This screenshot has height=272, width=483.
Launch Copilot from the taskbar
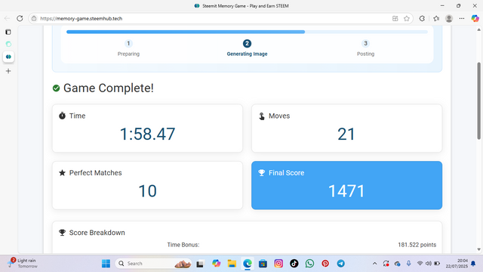pos(217,264)
